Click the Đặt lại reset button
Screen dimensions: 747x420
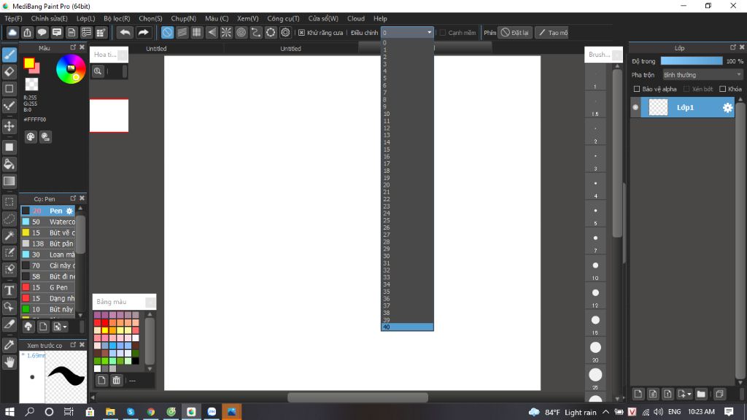515,32
